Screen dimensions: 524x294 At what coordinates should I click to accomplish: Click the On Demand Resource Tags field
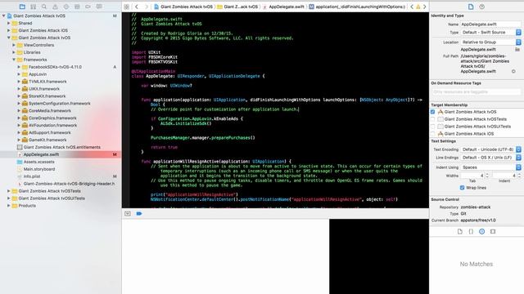tap(477, 91)
